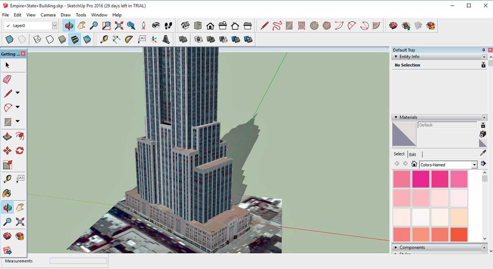Screen dimensions: 493x269
Task: Activate the Zoom magnifier tool in top toolbar
Action: point(94,26)
